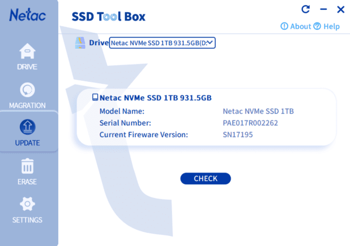The width and height of the screenshot is (350, 246).
Task: Click firmware version SN17195
Action: click(x=238, y=135)
